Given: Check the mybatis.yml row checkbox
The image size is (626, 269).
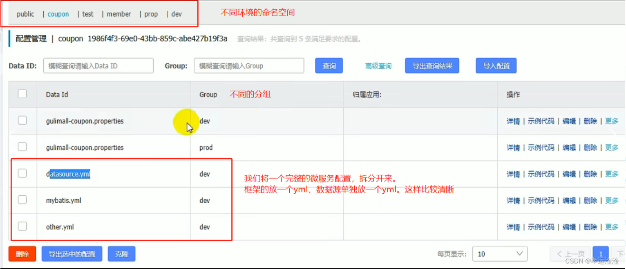Looking at the screenshot, I should (x=22, y=200).
